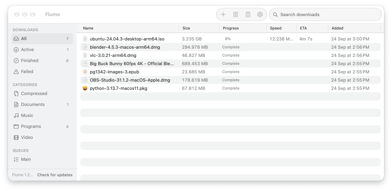The width and height of the screenshot is (392, 191).
Task: Select python-3.13.7-macos11.pkg file name
Action: [x=118, y=88]
